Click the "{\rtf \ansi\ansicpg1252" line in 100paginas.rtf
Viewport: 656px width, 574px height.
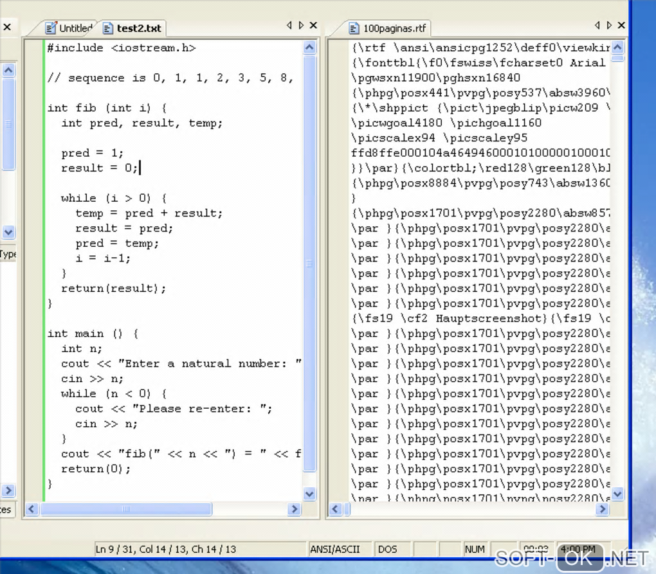(480, 48)
